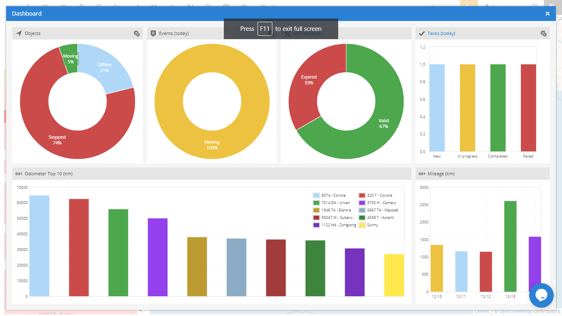Open the Tasks (today) link
The height and width of the screenshot is (316, 562).
(441, 34)
